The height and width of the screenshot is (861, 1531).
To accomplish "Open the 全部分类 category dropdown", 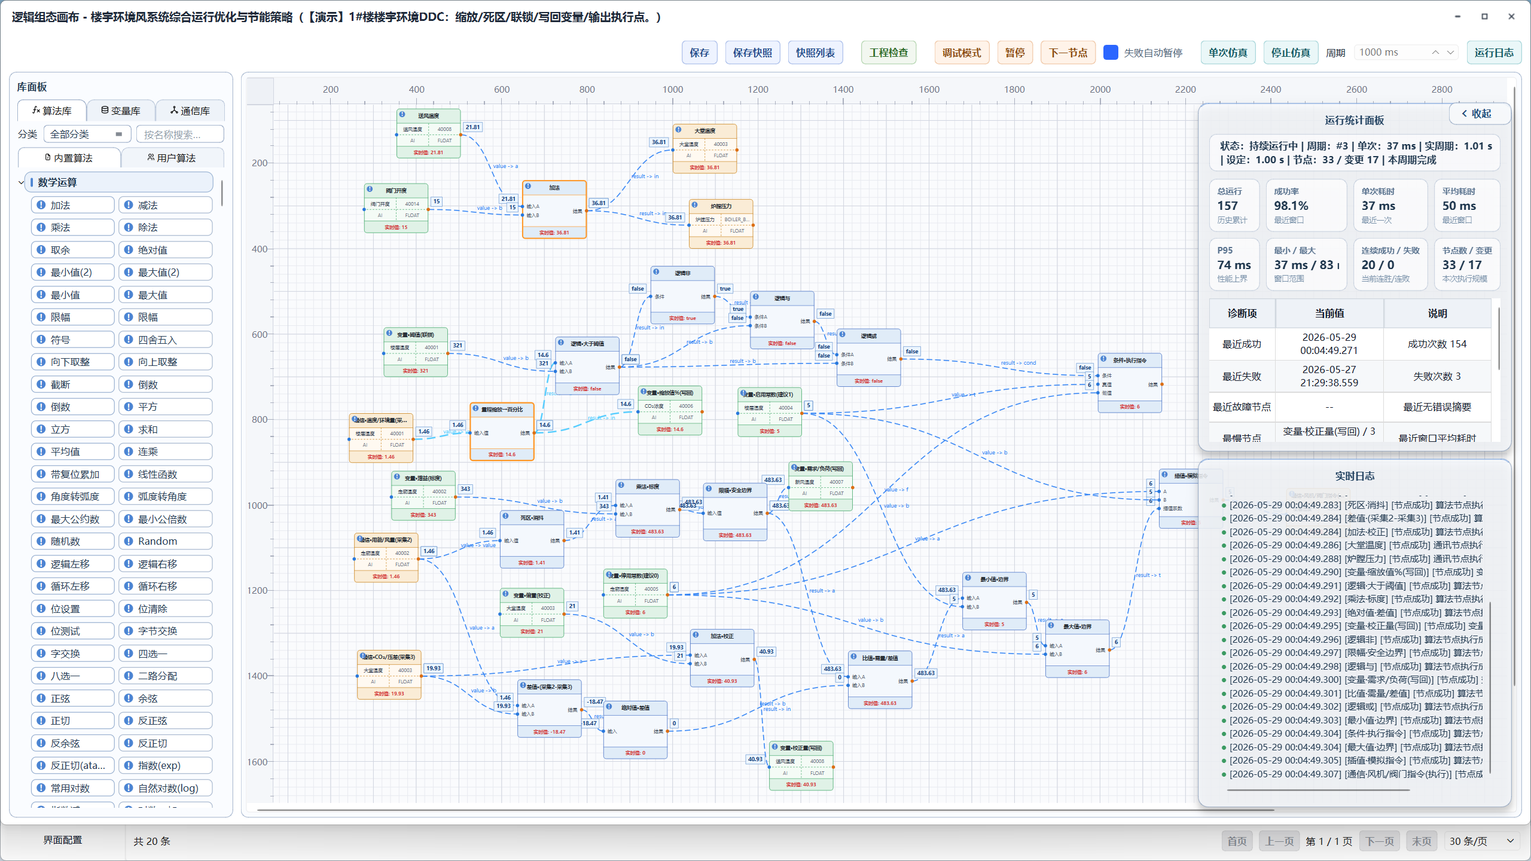I will click(87, 134).
